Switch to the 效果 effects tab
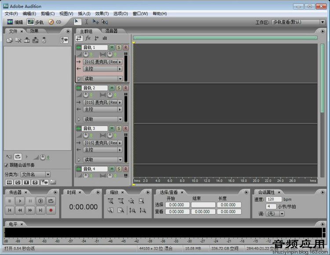Image resolution: width=330 pixels, height=255 pixels. 34,31
